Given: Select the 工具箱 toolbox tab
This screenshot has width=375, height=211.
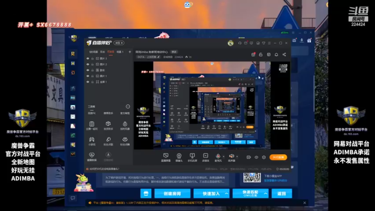Looking at the screenshot, I should click(91, 107).
